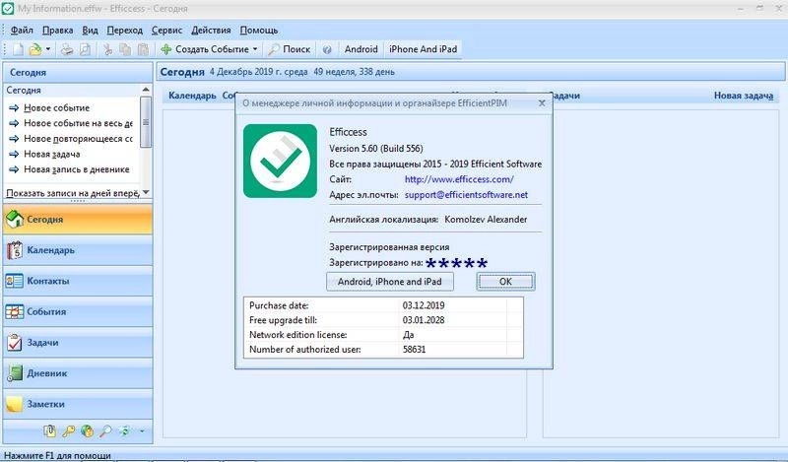The height and width of the screenshot is (462, 788).
Task: Click the help question mark icon
Action: pos(327,50)
